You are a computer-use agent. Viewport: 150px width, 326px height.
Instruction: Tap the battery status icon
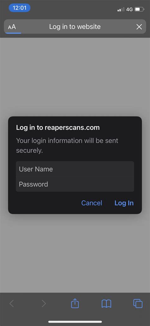click(139, 9)
